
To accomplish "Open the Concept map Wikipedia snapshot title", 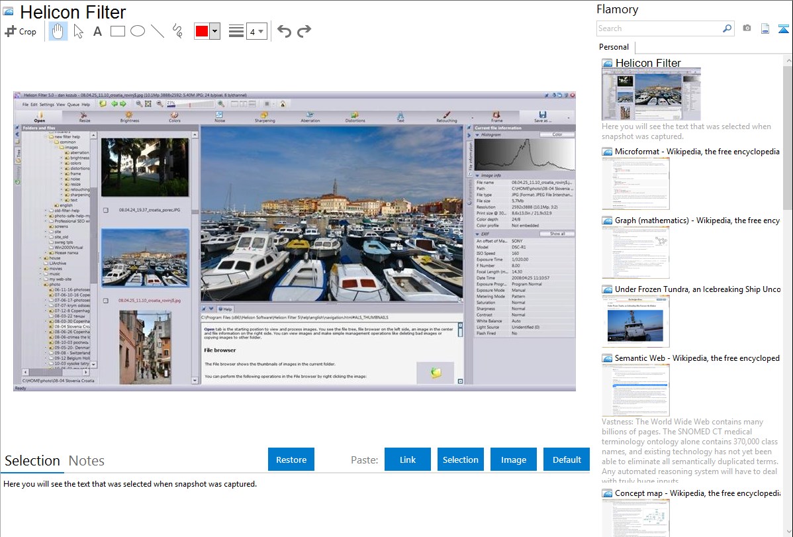I will tap(698, 493).
